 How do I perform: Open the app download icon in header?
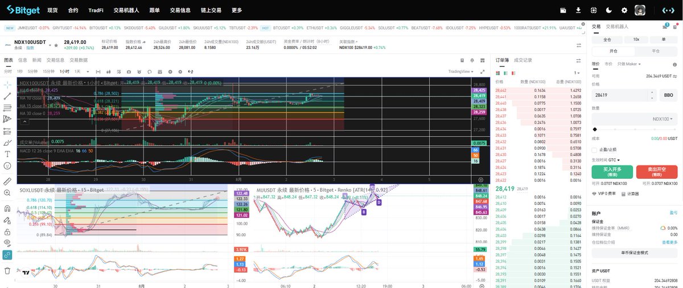point(579,10)
